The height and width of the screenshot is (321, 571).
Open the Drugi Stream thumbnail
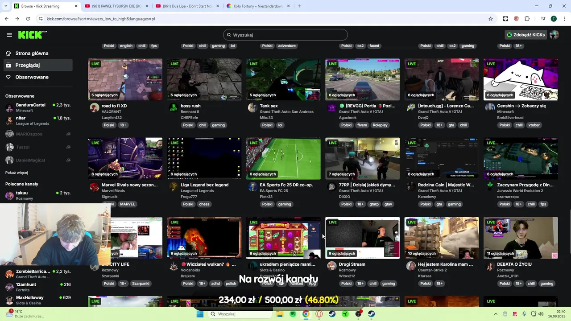tap(362, 238)
